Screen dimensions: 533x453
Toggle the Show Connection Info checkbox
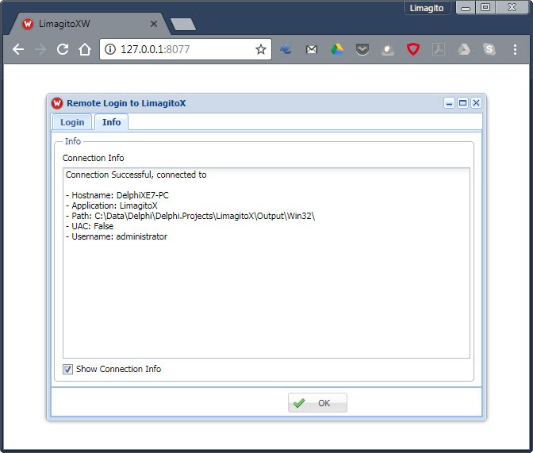pyautogui.click(x=67, y=369)
